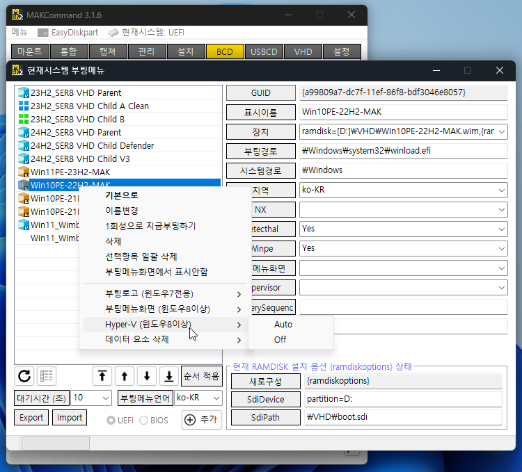Image resolution: width=522 pixels, height=472 pixels.
Task: Switch to the VHD tab
Action: [303, 51]
